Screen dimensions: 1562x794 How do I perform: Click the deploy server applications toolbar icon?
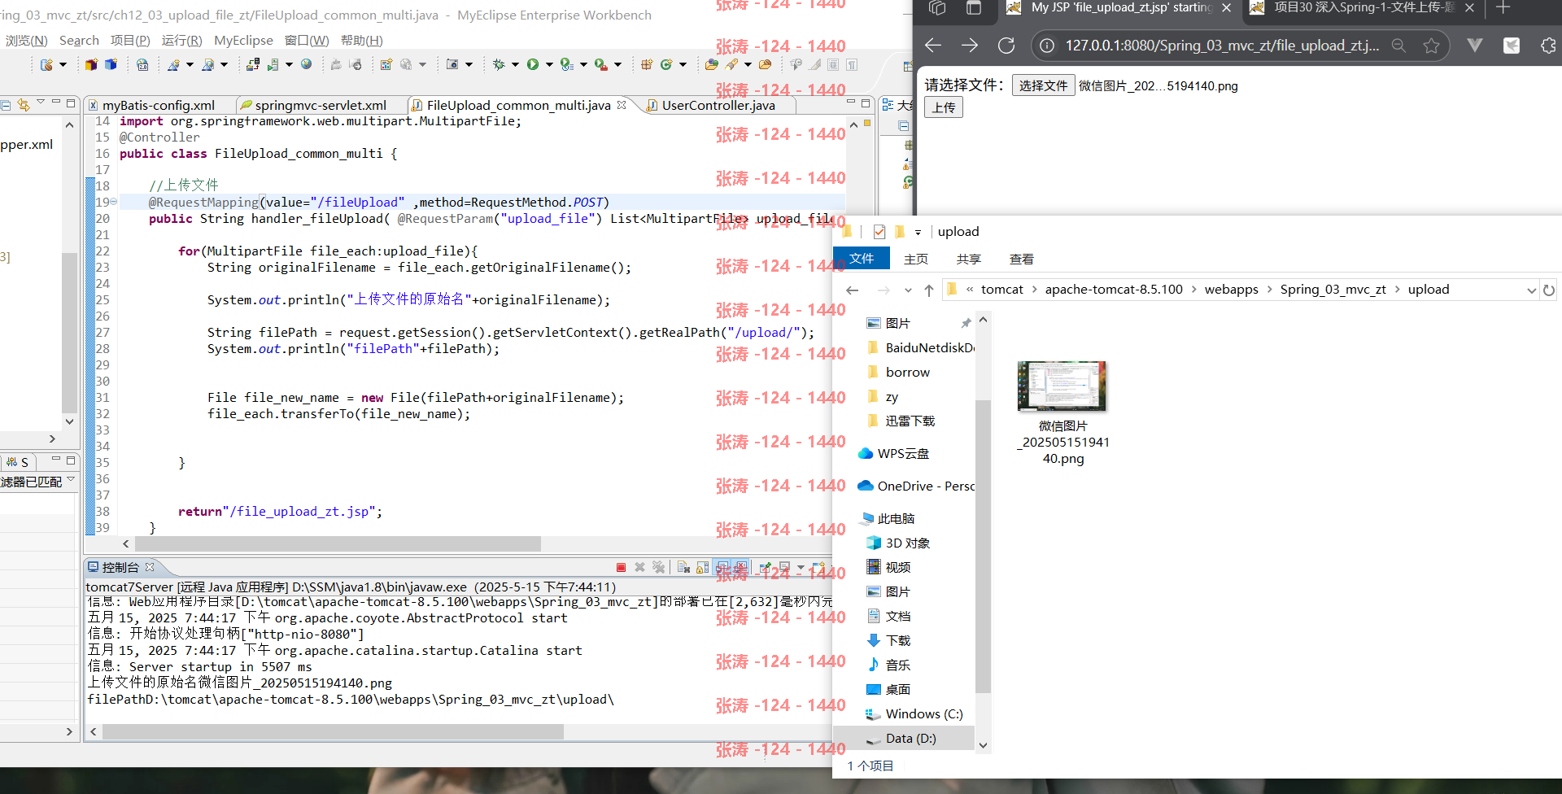point(252,64)
